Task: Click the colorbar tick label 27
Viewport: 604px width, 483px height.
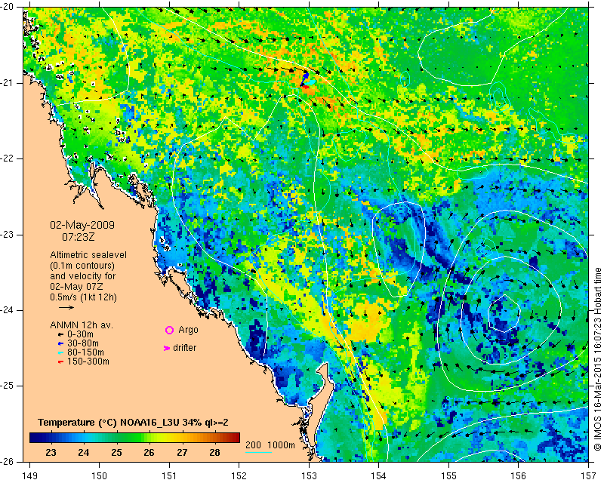Action: tap(182, 452)
